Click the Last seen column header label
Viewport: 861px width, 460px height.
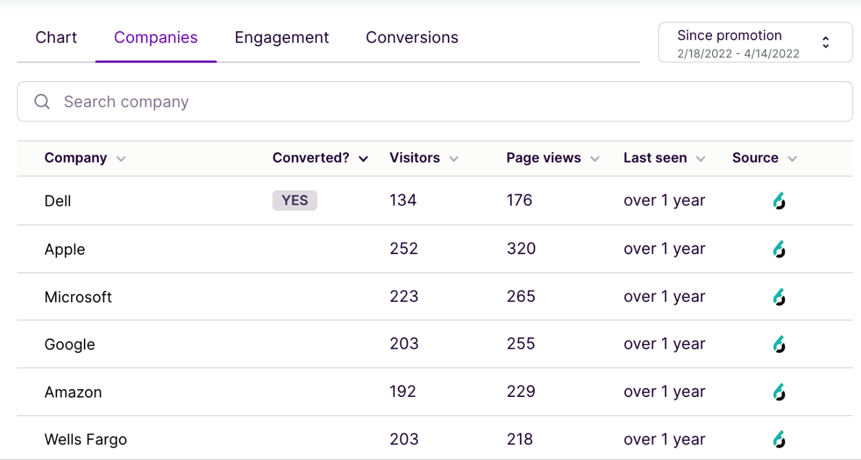[x=655, y=158]
